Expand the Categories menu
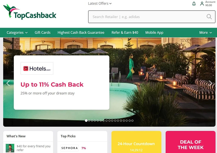This screenshot has height=153, width=217. click(x=17, y=33)
